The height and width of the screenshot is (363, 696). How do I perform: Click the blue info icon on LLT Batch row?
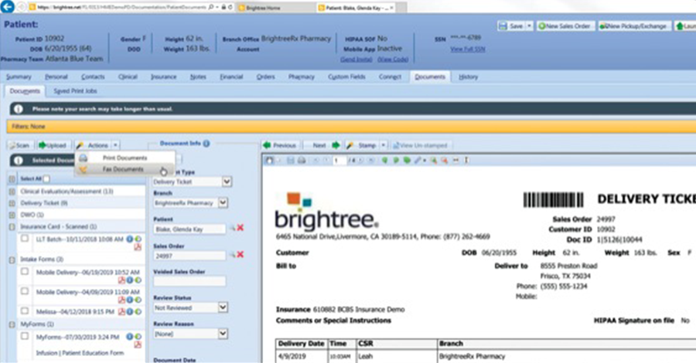click(130, 239)
